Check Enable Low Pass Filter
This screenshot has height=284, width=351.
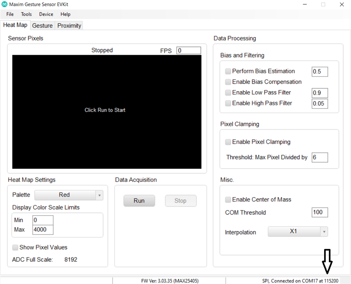pos(228,92)
